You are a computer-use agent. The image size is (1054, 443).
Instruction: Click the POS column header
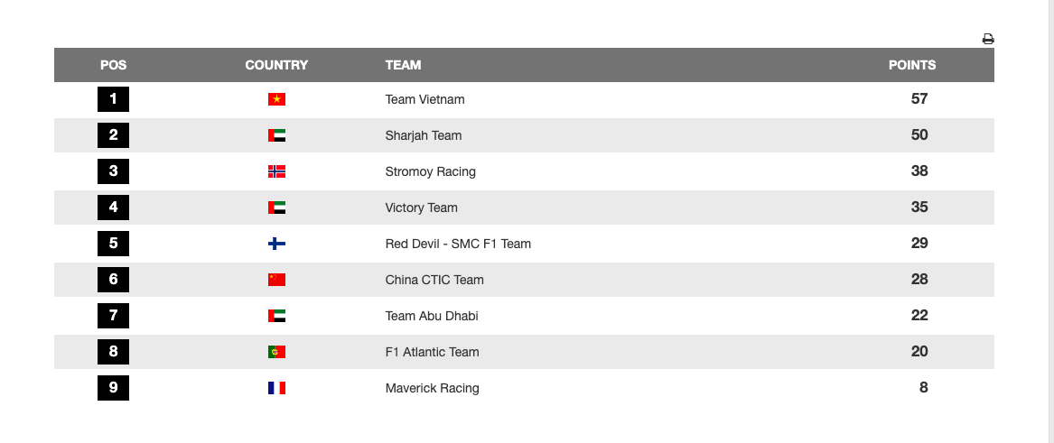point(113,65)
